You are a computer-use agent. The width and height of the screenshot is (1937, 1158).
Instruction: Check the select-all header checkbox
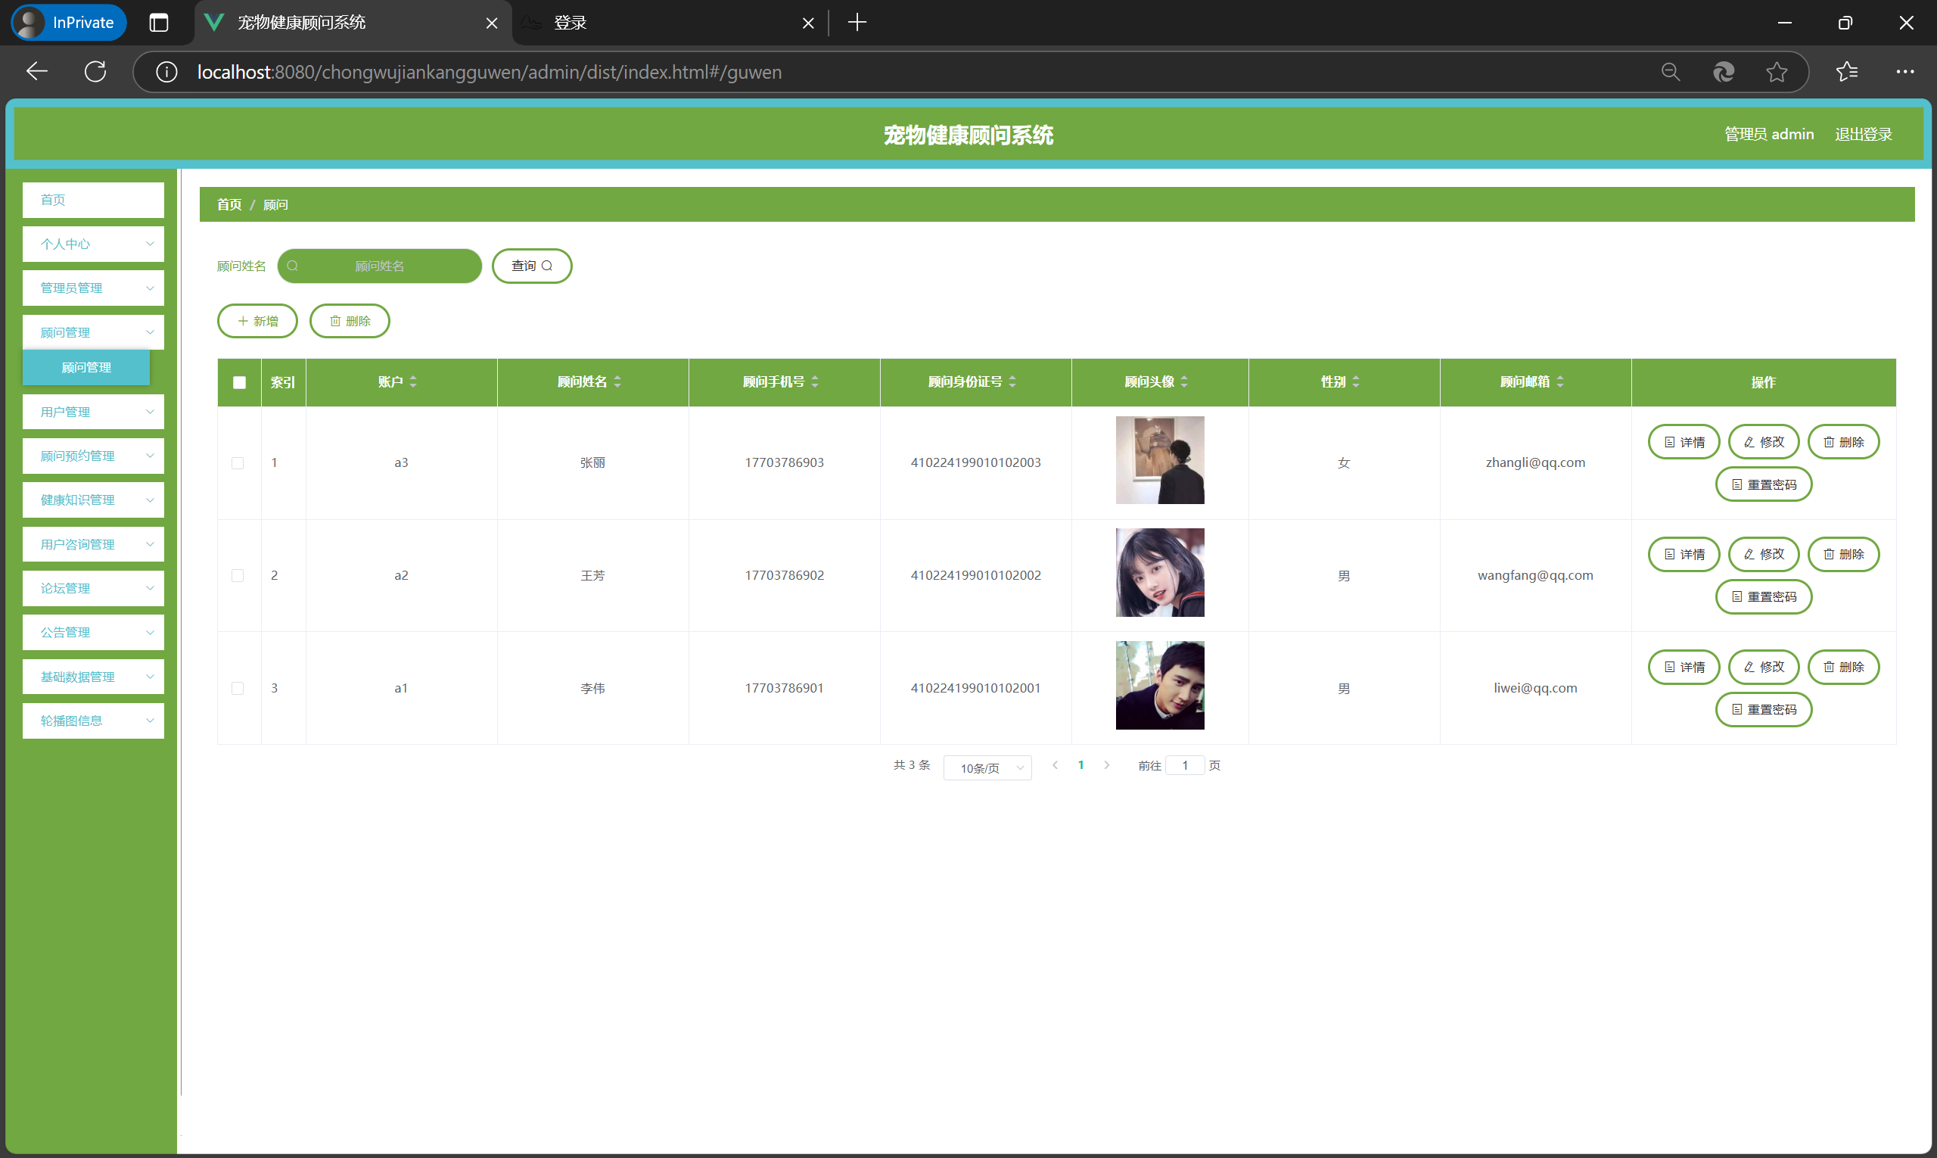tap(238, 382)
